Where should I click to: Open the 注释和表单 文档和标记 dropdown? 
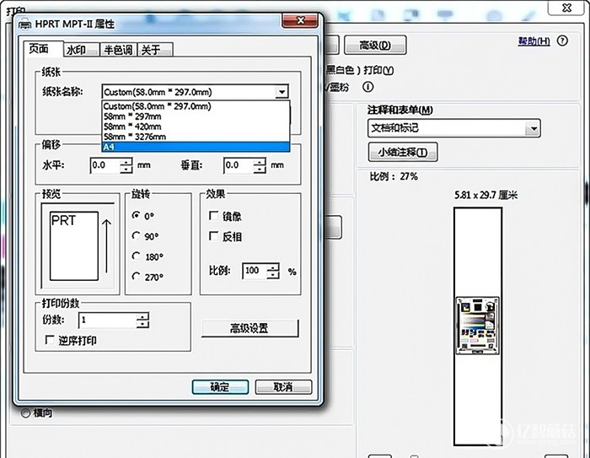pos(453,128)
